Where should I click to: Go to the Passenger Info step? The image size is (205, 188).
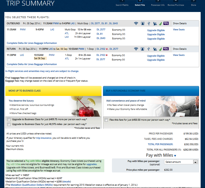pyautogui.click(x=158, y=5)
